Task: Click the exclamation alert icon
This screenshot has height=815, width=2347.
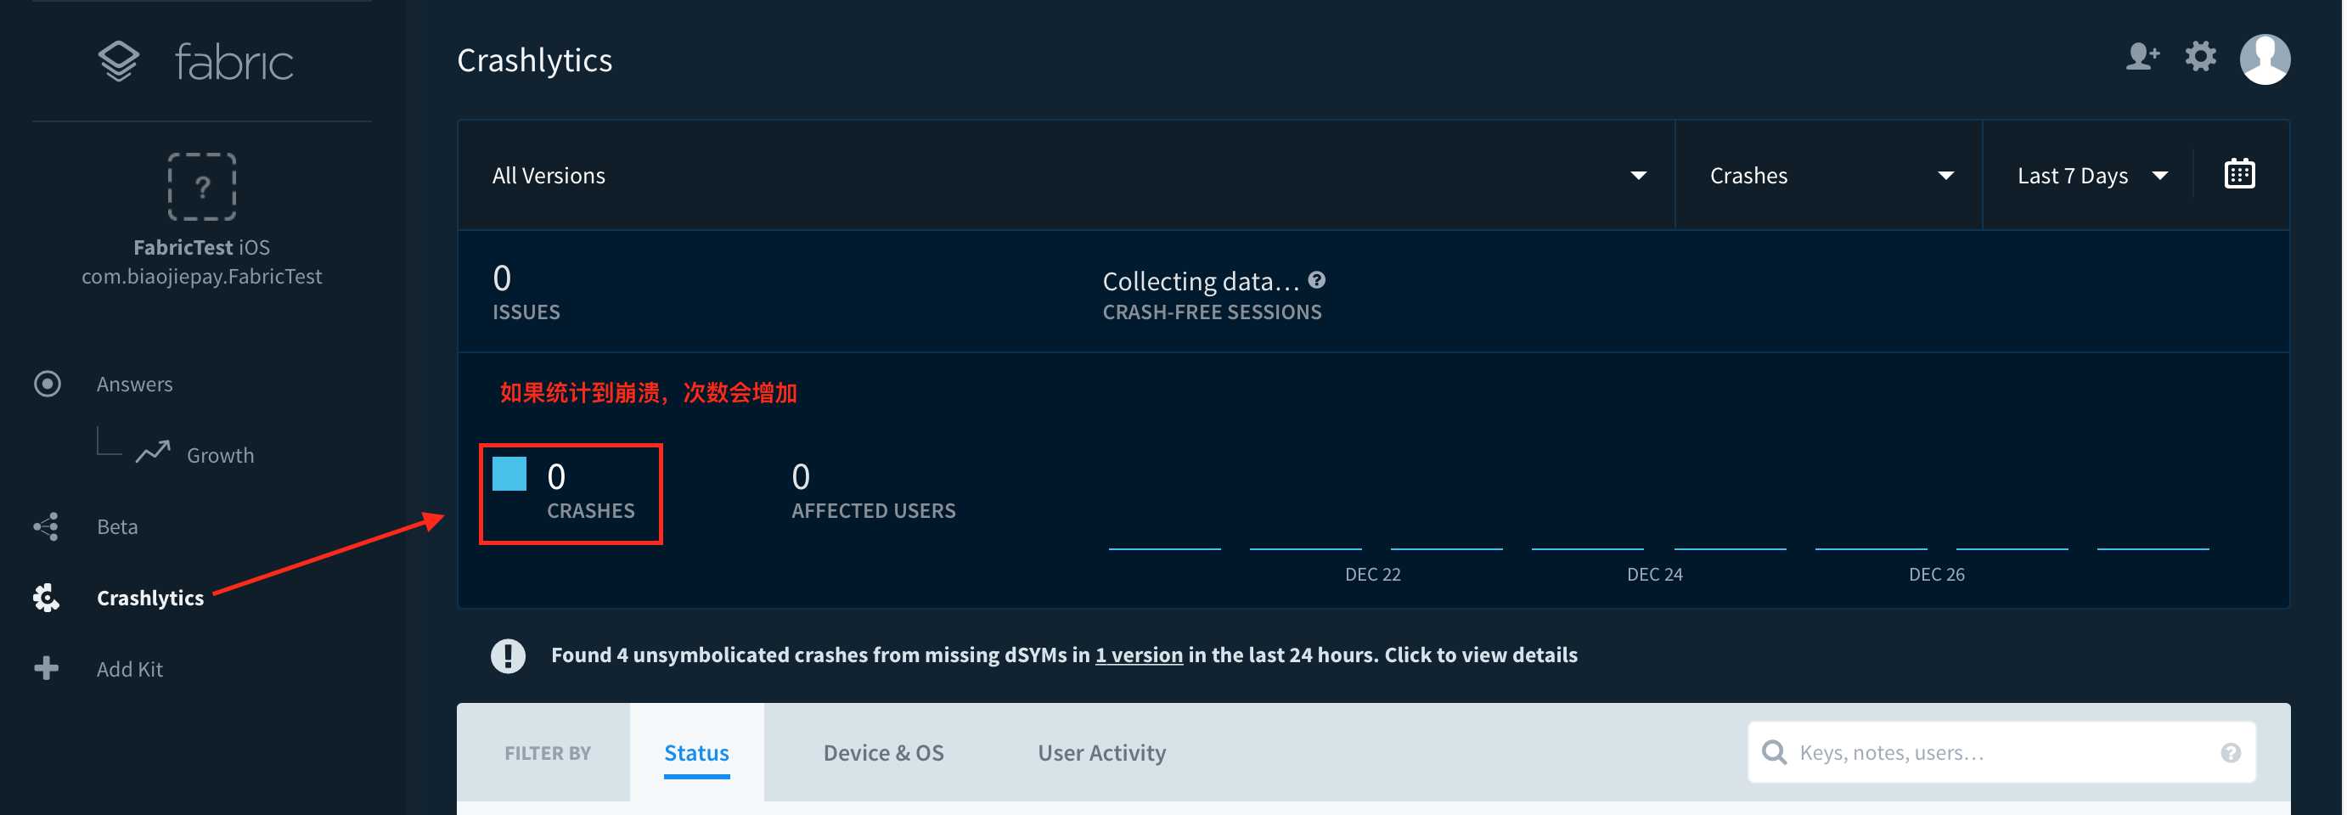Action: (x=508, y=655)
